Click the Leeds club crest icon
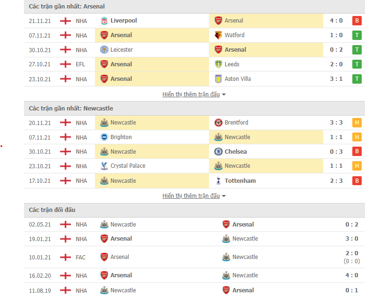The height and width of the screenshot is (297, 365). pos(218,64)
